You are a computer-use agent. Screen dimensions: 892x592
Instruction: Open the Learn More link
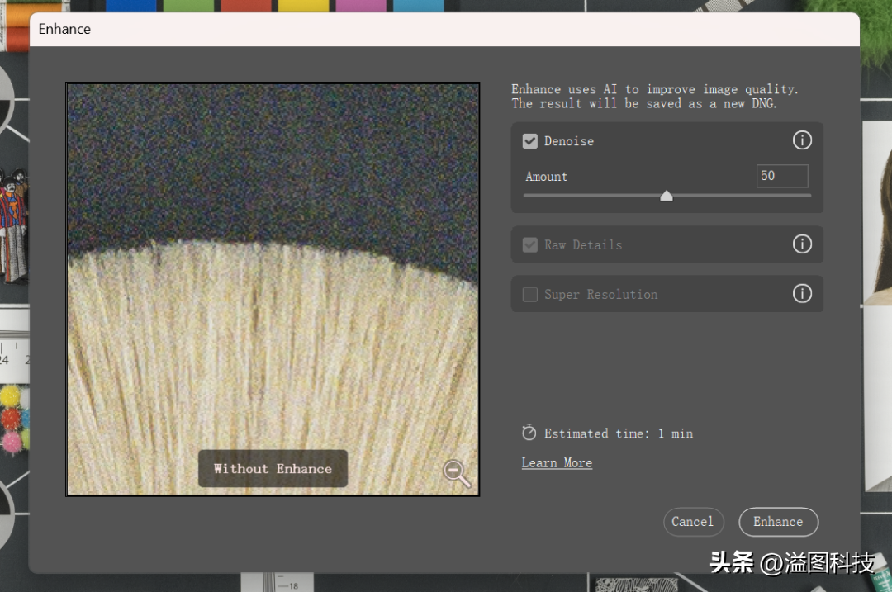pyautogui.click(x=557, y=463)
